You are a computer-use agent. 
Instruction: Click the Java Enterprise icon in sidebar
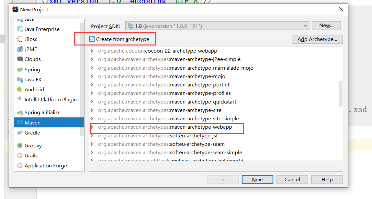pos(20,29)
